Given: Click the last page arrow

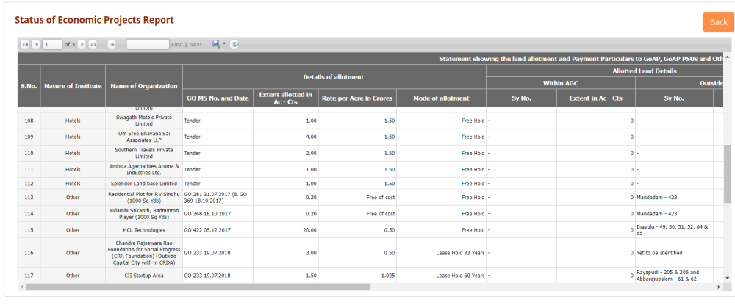Looking at the screenshot, I should point(93,45).
